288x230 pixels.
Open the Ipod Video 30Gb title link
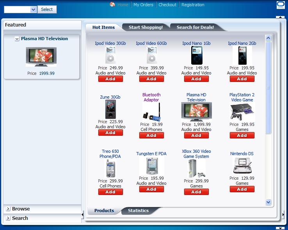[110, 44]
